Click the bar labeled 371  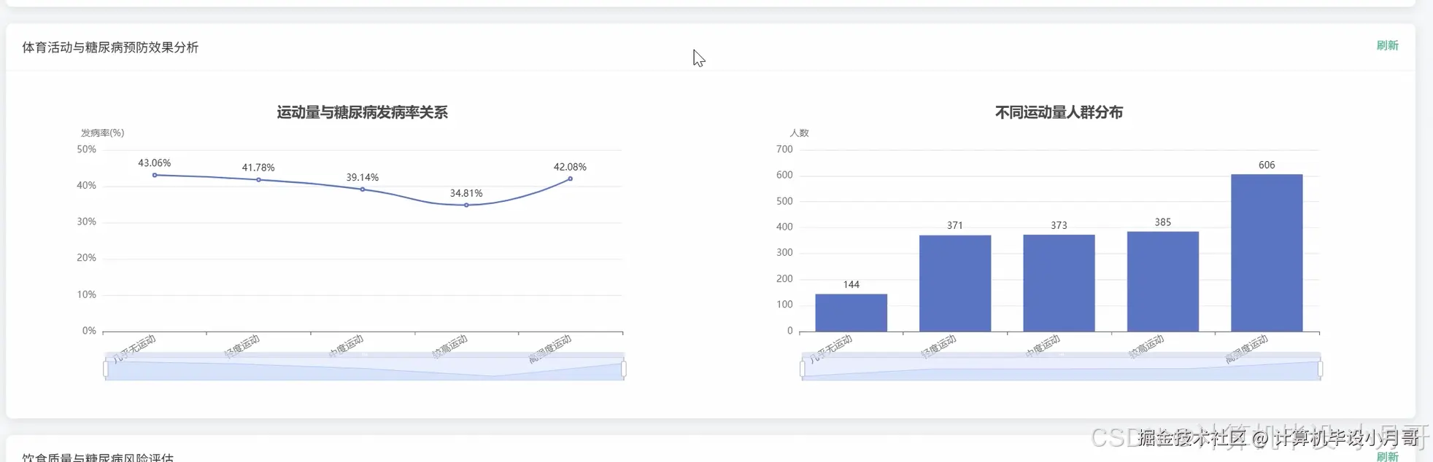(955, 283)
